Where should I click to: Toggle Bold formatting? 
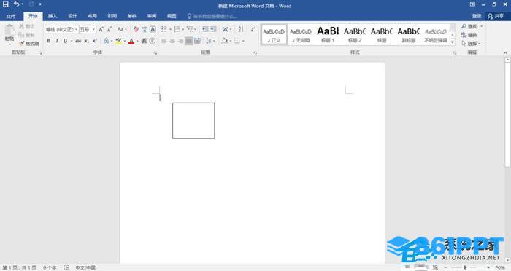[49, 41]
